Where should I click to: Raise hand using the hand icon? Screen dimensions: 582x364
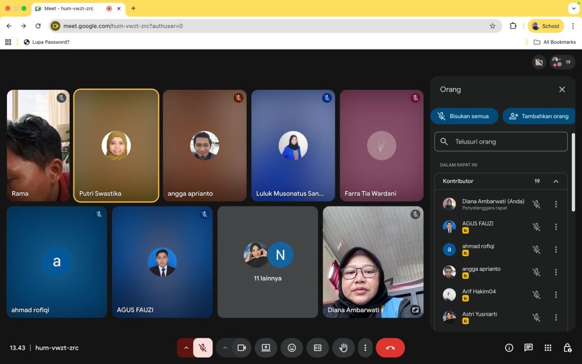(x=343, y=348)
